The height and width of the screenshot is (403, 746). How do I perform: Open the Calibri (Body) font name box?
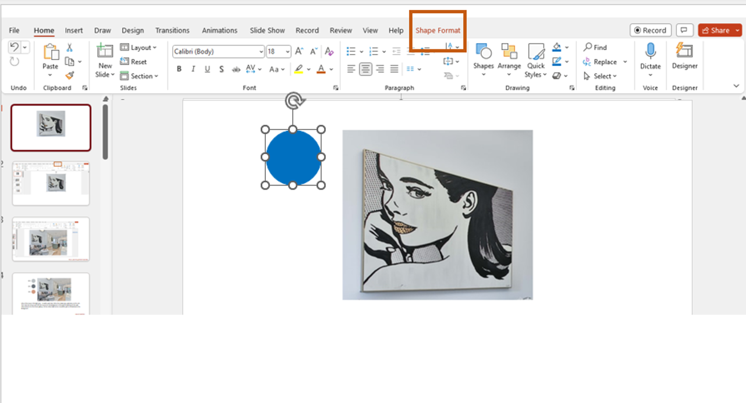[218, 51]
